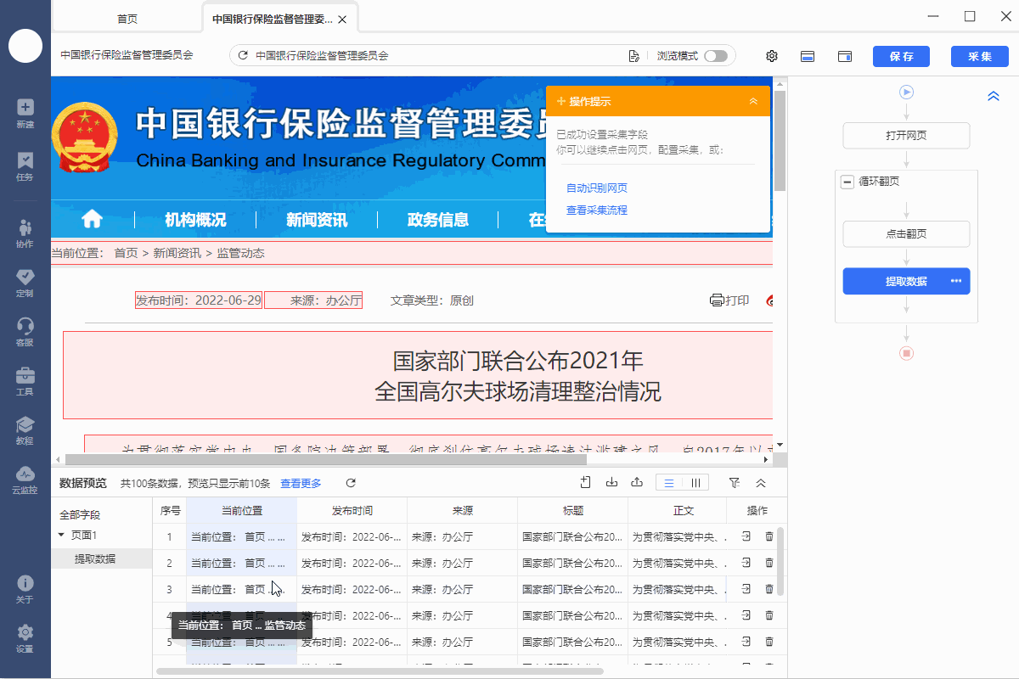Open task settings gear icon
Viewport: 1019px width, 679px height.
coord(772,56)
